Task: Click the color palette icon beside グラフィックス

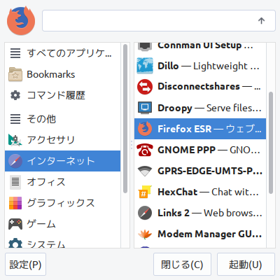Action: coord(15,203)
